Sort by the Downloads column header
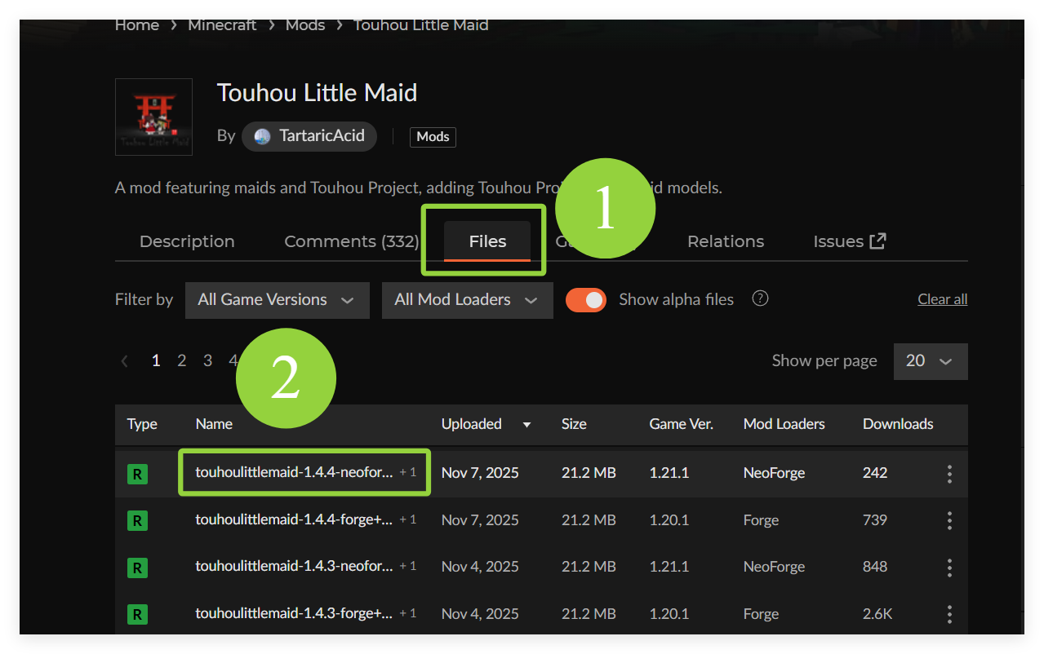The image size is (1044, 654). (x=898, y=424)
